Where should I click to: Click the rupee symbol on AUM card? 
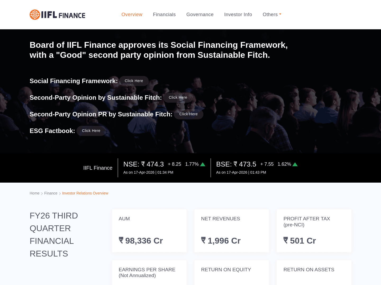121,240
